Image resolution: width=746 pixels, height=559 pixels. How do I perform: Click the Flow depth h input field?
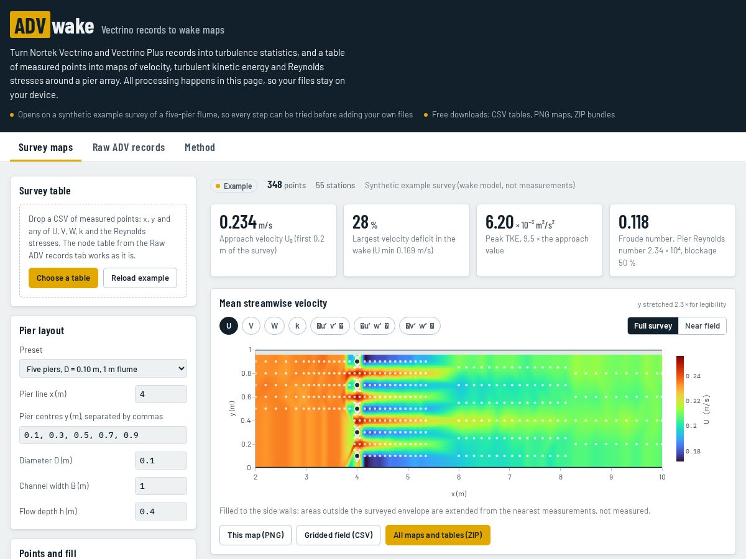click(161, 511)
